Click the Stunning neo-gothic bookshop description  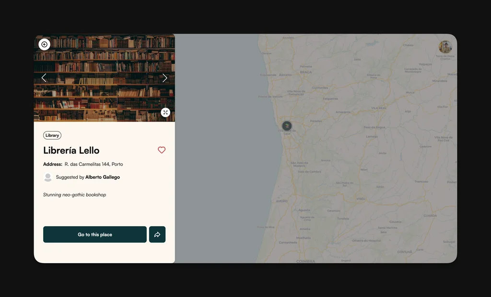tap(75, 195)
